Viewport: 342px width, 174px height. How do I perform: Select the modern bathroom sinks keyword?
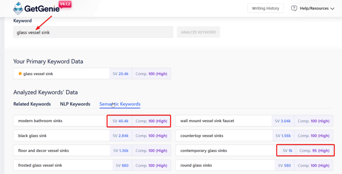[40, 121]
